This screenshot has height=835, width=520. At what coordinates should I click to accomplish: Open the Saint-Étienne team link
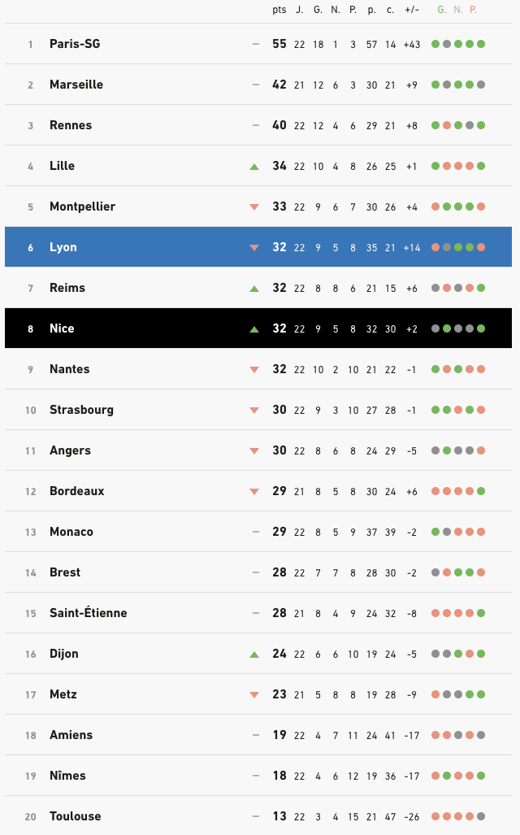89,612
